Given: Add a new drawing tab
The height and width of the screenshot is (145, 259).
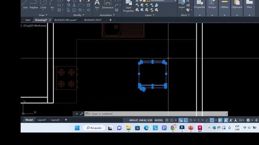Looking at the screenshot, I should click(x=110, y=20).
